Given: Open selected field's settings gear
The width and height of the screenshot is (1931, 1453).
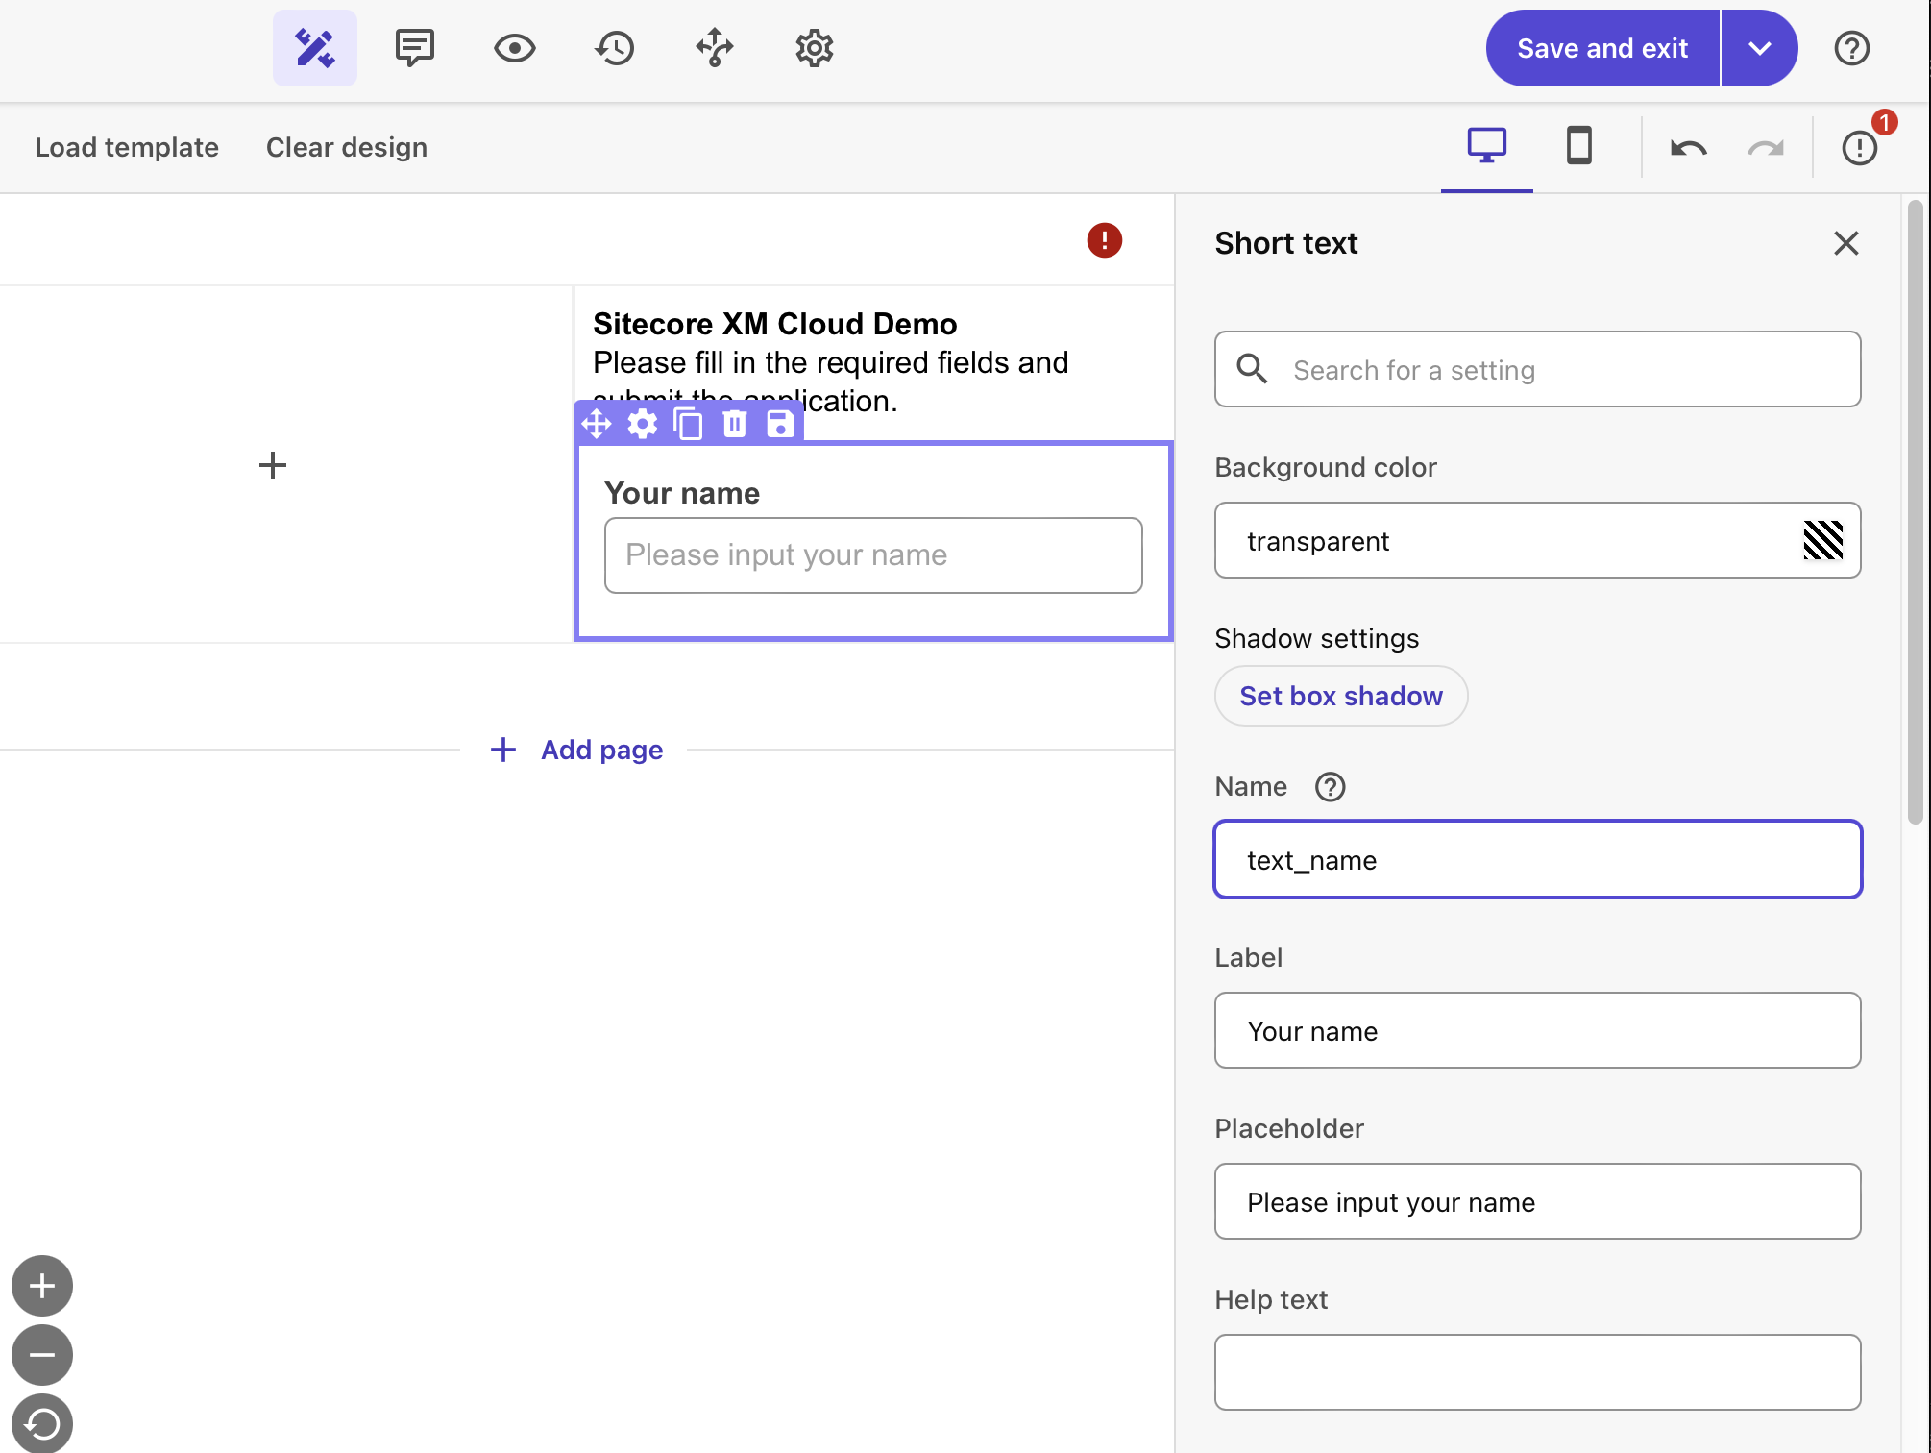Looking at the screenshot, I should tap(643, 424).
